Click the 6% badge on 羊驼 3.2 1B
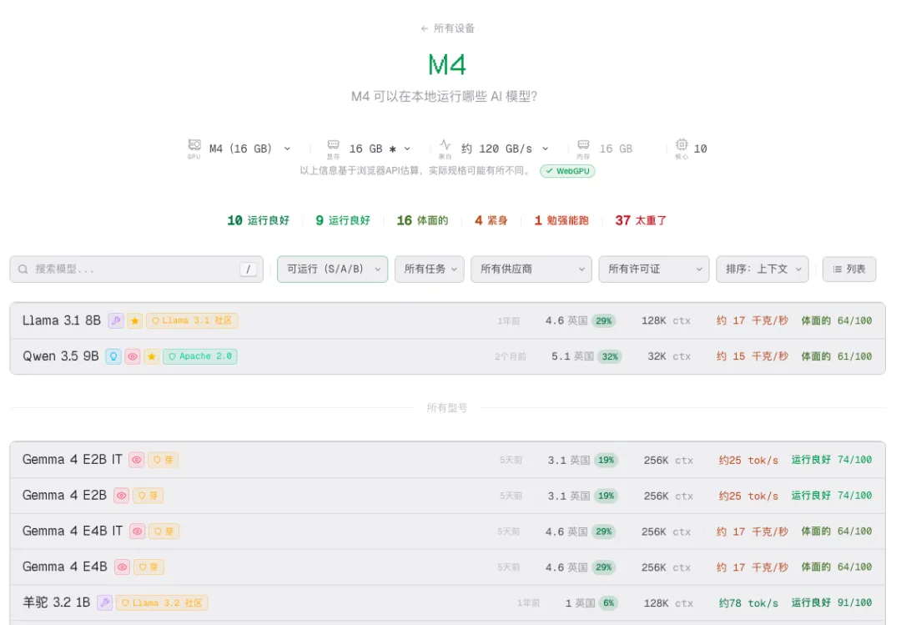 (x=608, y=602)
